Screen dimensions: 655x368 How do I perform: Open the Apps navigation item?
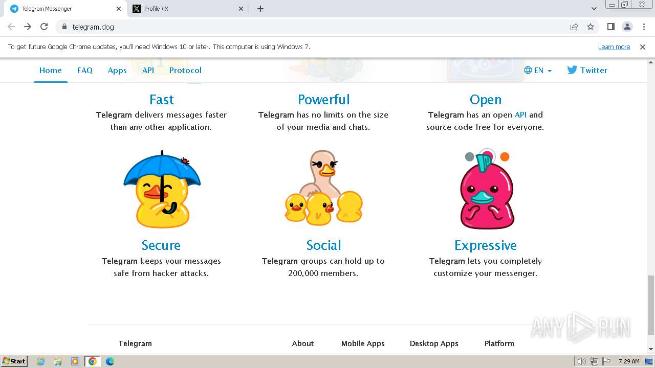coord(117,71)
